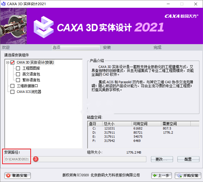Select the E: drive row
The height and width of the screenshot is (182, 203).
click(x=143, y=137)
